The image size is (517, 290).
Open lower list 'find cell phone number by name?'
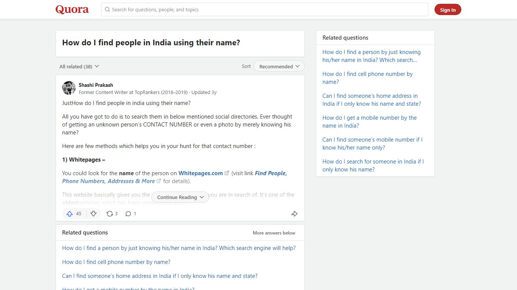click(116, 262)
